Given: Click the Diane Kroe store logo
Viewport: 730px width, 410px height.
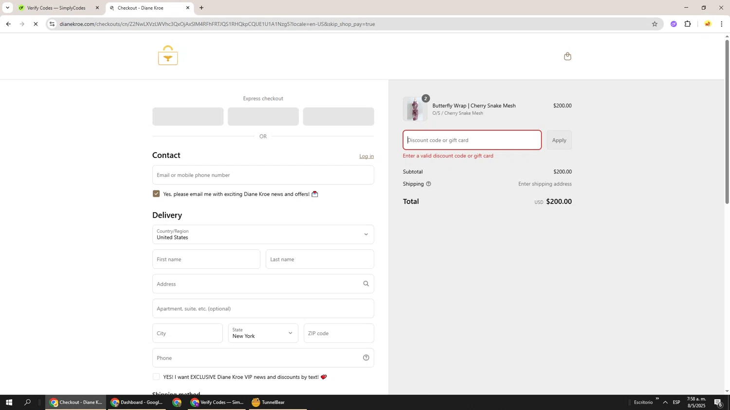Looking at the screenshot, I should [168, 55].
